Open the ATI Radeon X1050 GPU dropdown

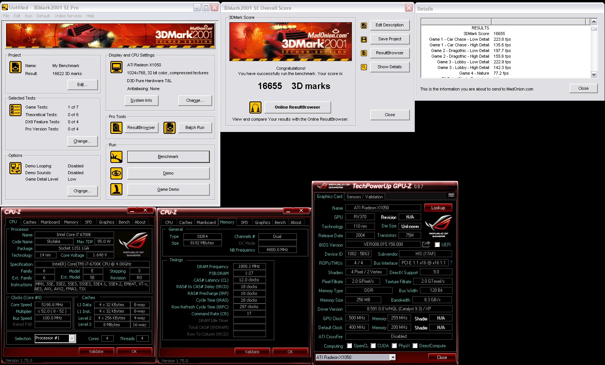click(393, 357)
